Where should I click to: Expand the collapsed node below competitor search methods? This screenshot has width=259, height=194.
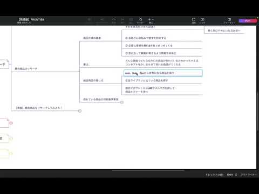pyautogui.click(x=122, y=102)
